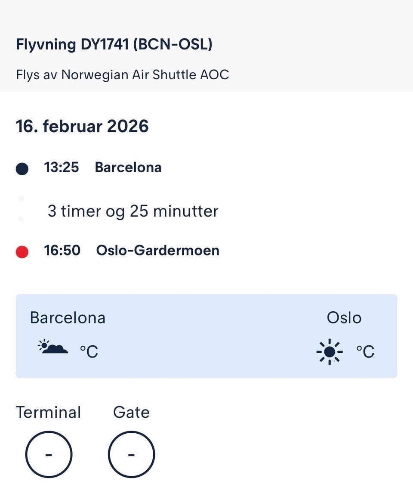Click the Gate label

131,412
